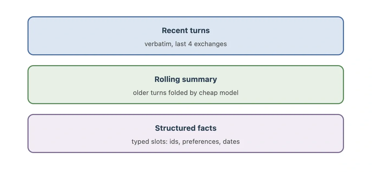Image resolution: width=372 pixels, height=172 pixels.
Task: Click the word "dates"
Action: pyautogui.click(x=231, y=142)
